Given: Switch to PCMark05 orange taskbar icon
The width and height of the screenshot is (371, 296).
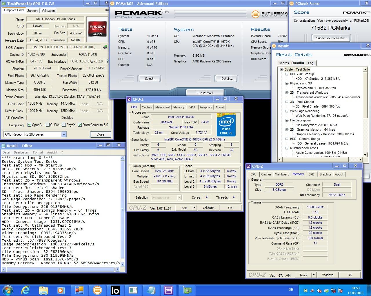Looking at the screenshot, I should [97, 290].
